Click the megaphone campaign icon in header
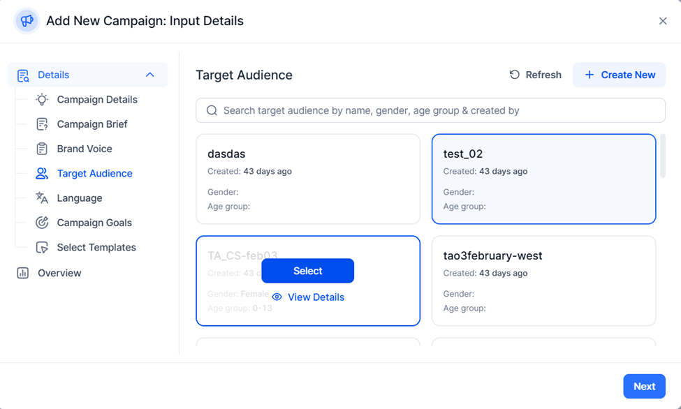The width and height of the screenshot is (681, 409). (27, 21)
